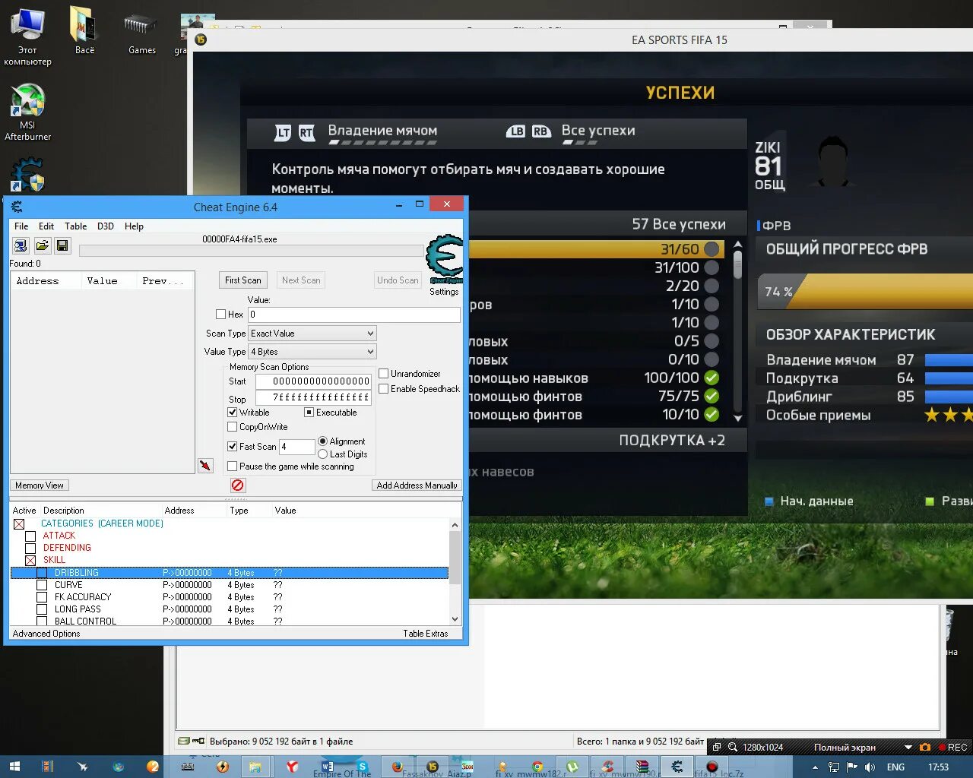Click the Value input field
This screenshot has height=778, width=973.
click(x=354, y=315)
